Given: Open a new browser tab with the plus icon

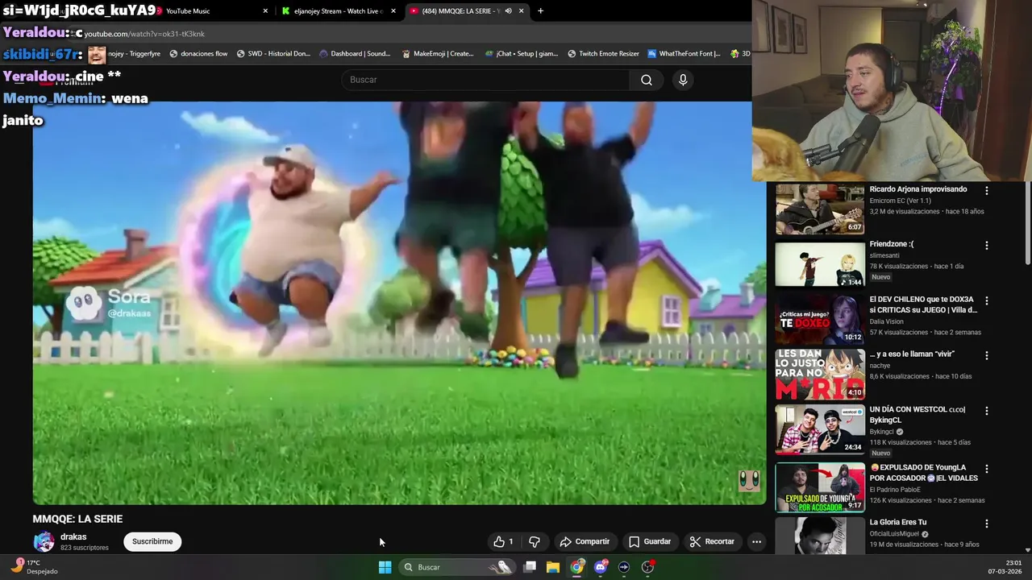Looking at the screenshot, I should tap(540, 11).
